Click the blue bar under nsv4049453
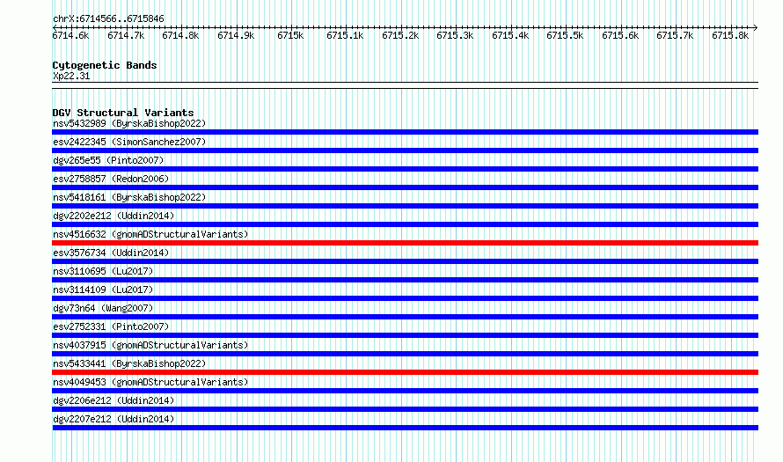 pyautogui.click(x=405, y=391)
